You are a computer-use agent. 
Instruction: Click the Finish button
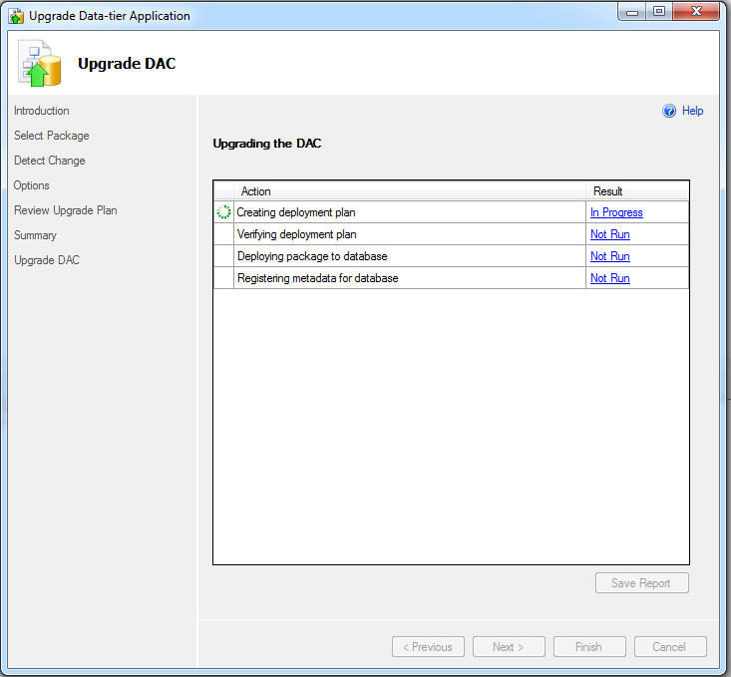(589, 647)
